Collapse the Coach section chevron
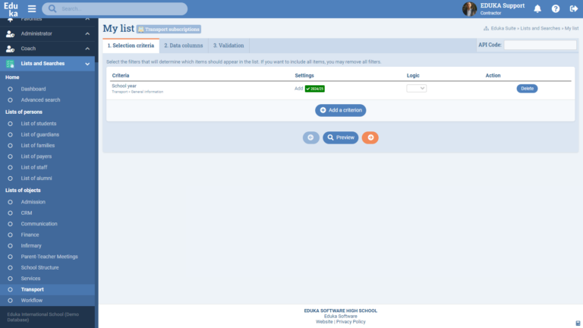 pyautogui.click(x=87, y=49)
